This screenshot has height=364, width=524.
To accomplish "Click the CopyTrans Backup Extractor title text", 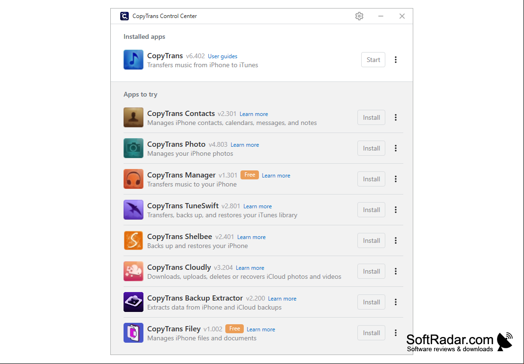I will (195, 298).
